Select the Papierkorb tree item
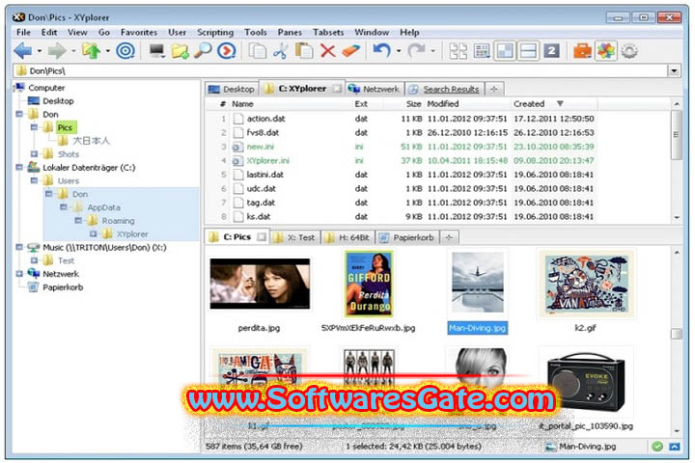This screenshot has width=695, height=463. point(63,287)
